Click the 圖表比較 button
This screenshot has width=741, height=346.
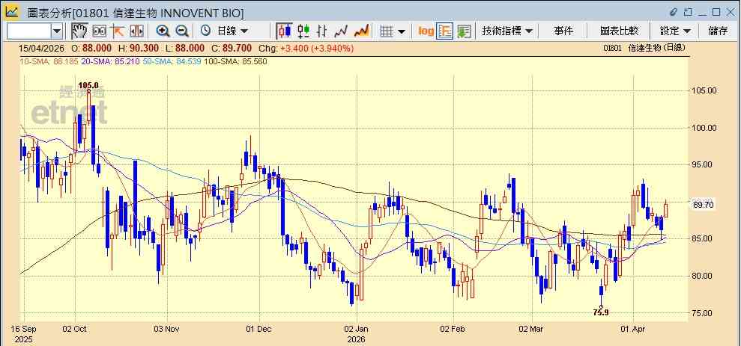(619, 31)
